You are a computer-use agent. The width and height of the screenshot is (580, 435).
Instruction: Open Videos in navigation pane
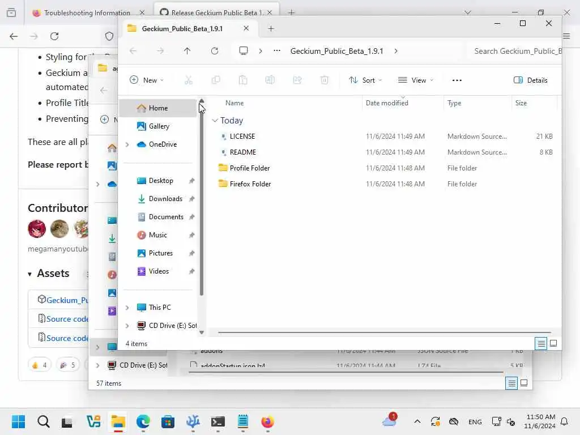159,271
